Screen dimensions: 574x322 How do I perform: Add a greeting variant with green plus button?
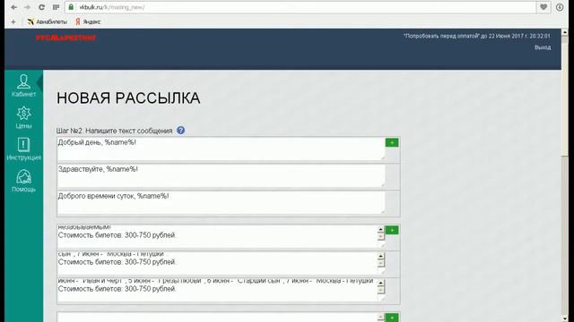point(392,143)
